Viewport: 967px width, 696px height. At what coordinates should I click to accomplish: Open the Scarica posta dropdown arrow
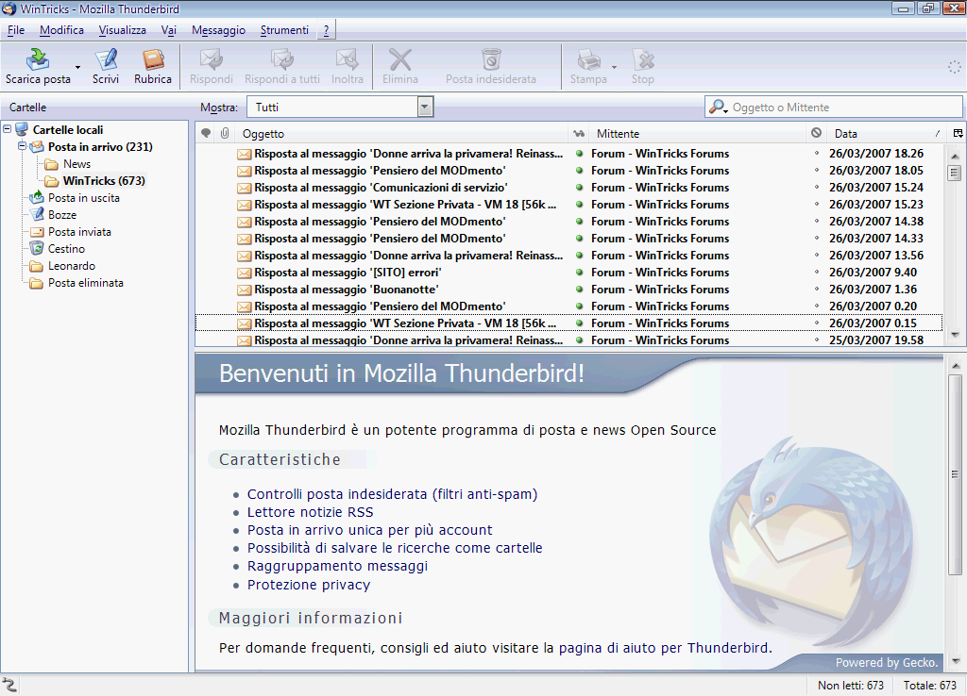tap(77, 67)
